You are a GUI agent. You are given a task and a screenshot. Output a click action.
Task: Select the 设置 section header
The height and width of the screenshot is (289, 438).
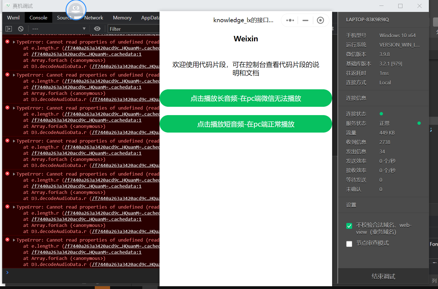coord(351,205)
